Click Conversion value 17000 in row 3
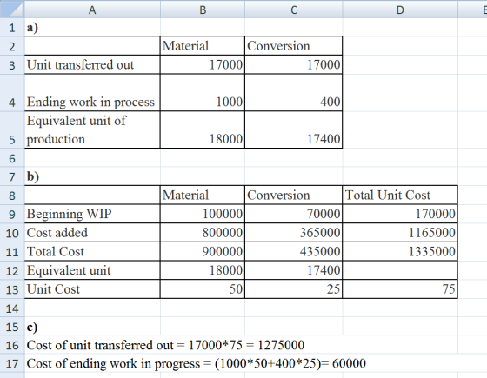Viewport: 487px width, 378px height. (x=294, y=65)
